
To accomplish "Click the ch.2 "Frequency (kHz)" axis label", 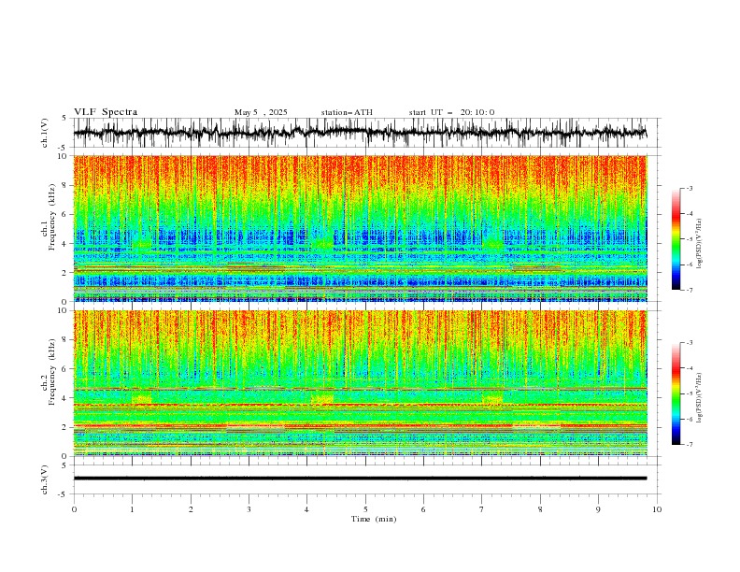I will (51, 372).
